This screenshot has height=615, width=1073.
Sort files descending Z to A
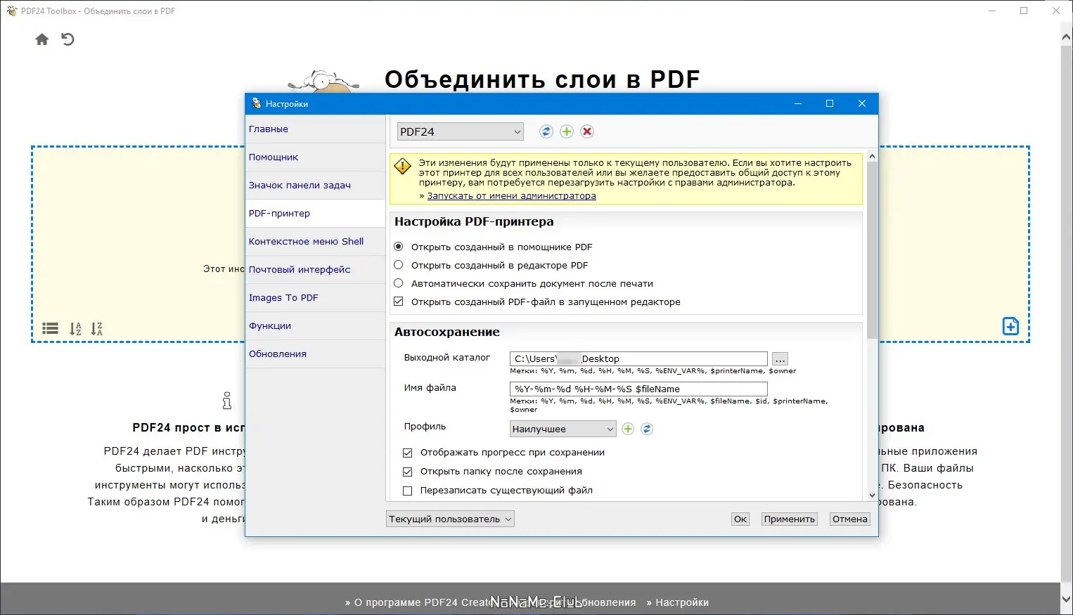pyautogui.click(x=97, y=328)
